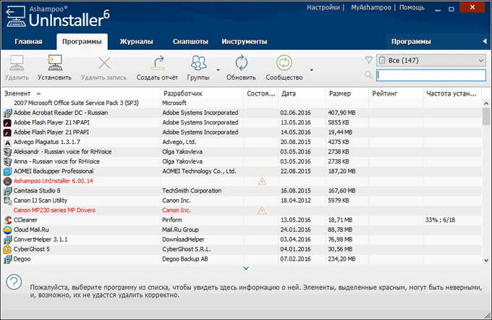The width and height of the screenshot is (492, 320).
Task: Click the search magnifier icon
Action: click(x=369, y=75)
